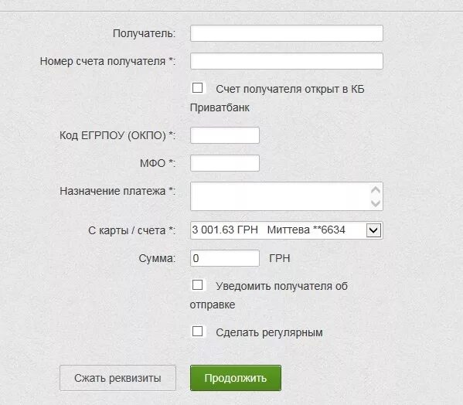Open the С карты / счета dropdown arrow
Screen dimensions: 463x405
[373, 230]
